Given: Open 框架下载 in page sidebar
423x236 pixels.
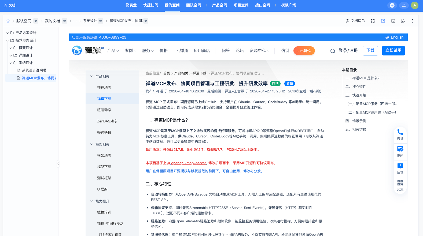Looking at the screenshot, I should click(x=104, y=167).
